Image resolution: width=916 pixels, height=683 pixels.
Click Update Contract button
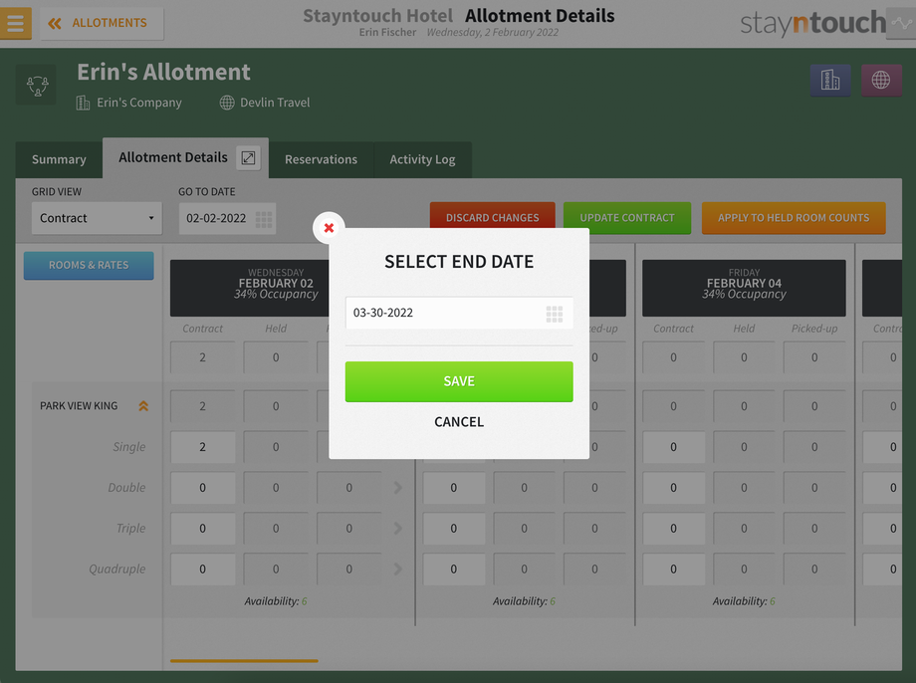(627, 218)
